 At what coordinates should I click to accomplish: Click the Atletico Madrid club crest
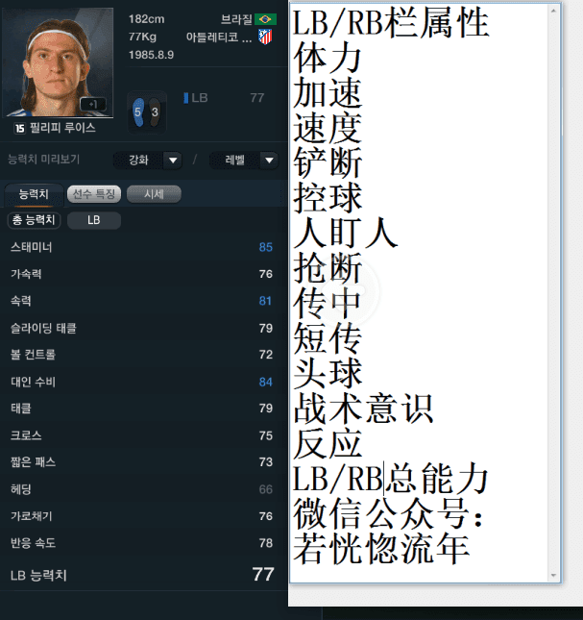point(265,37)
